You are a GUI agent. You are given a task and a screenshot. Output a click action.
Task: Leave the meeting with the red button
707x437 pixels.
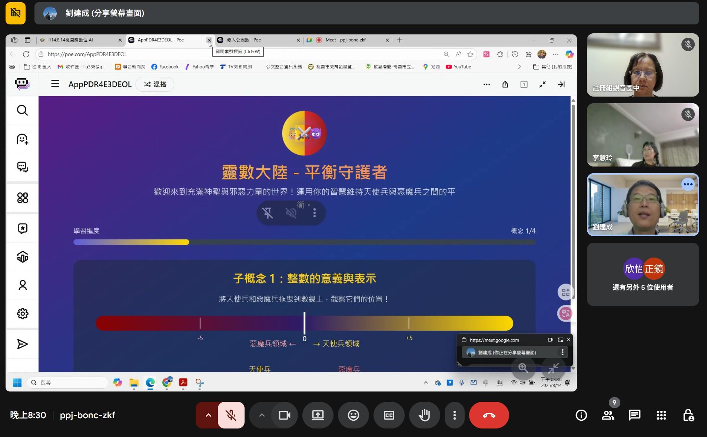489,415
